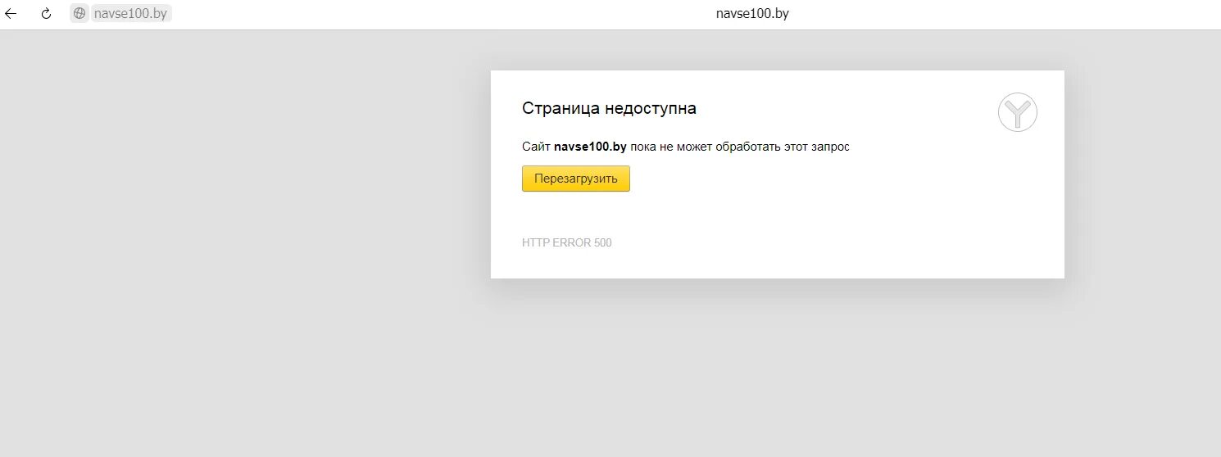1221x457 pixels.
Task: Open site info via the globe icon
Action: point(79,13)
